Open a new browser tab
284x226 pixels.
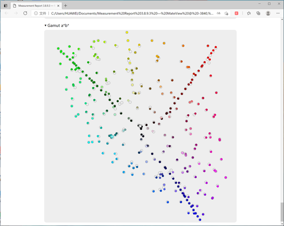[65, 6]
